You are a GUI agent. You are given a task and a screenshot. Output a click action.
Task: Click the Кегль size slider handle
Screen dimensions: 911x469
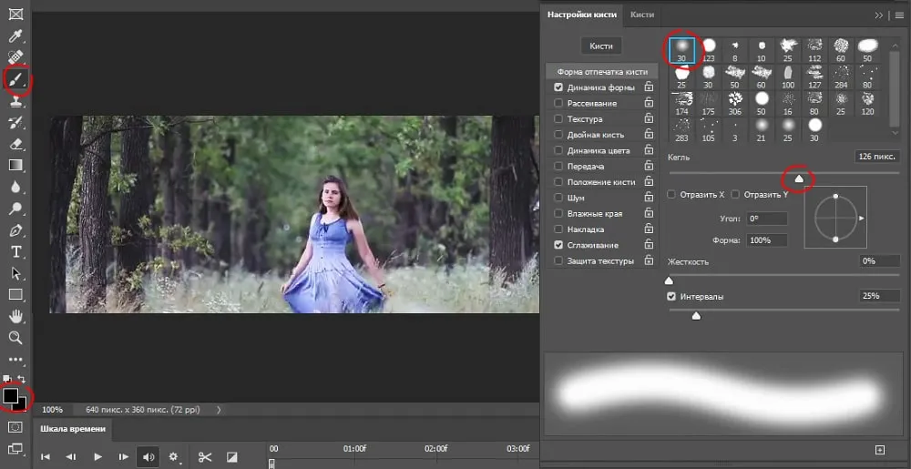(x=799, y=179)
